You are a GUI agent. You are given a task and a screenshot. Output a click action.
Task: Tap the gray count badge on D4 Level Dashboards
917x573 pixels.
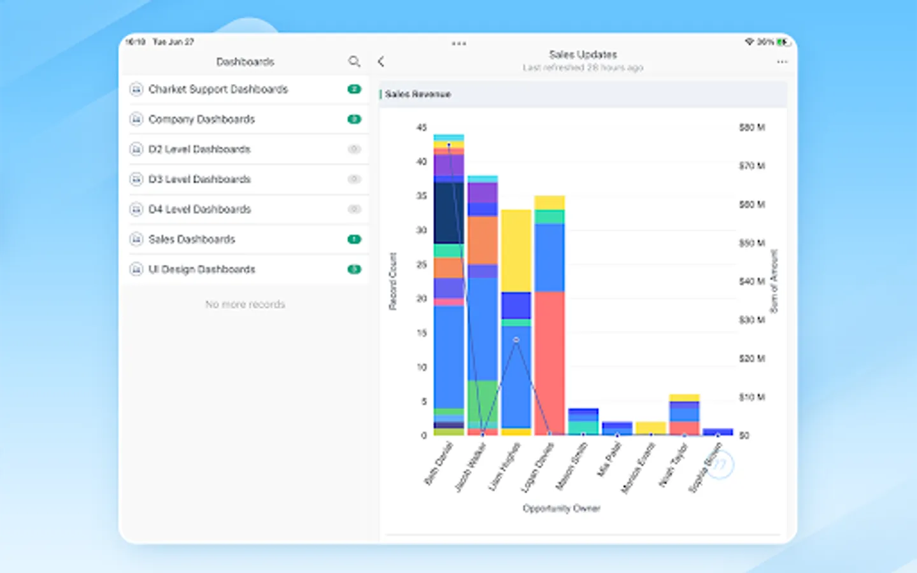(354, 209)
